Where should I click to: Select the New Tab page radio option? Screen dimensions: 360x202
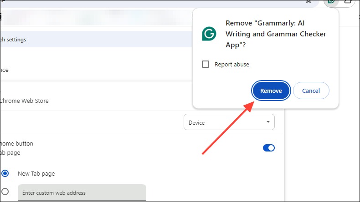(x=5, y=173)
